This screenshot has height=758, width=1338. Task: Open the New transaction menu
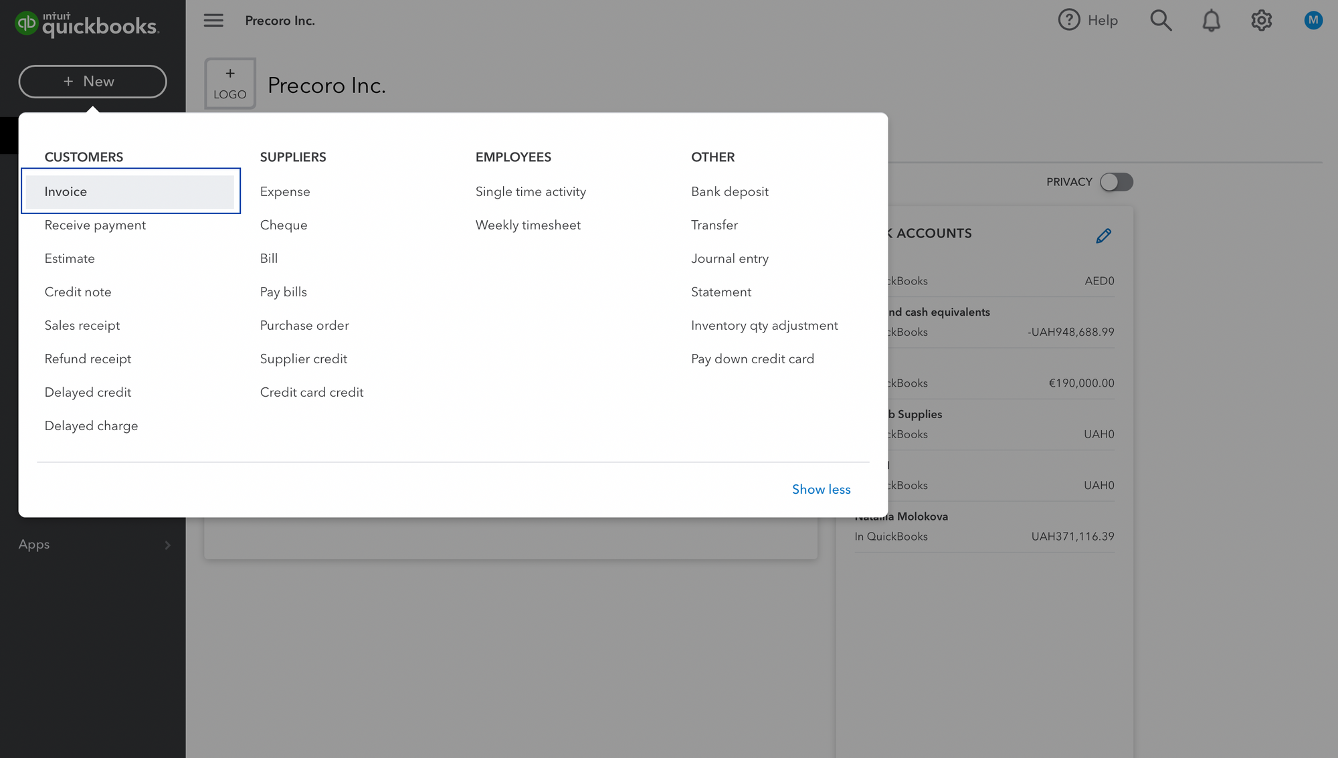click(92, 81)
